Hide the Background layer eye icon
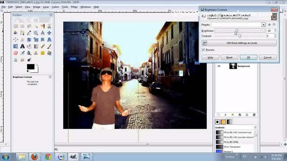 (219, 66)
